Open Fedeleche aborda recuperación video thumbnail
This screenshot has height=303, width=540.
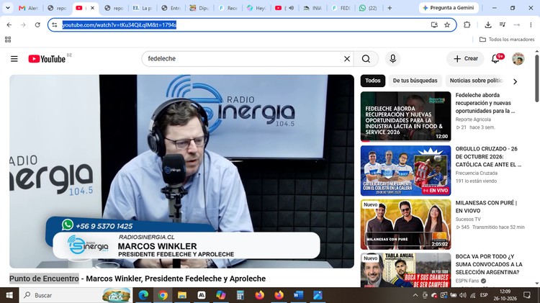point(405,117)
